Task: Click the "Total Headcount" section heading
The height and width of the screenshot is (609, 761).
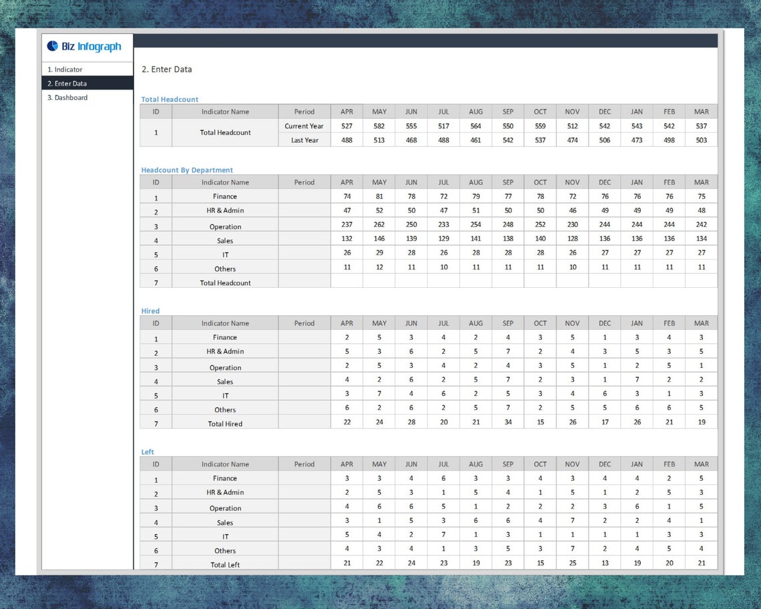Action: pos(169,99)
